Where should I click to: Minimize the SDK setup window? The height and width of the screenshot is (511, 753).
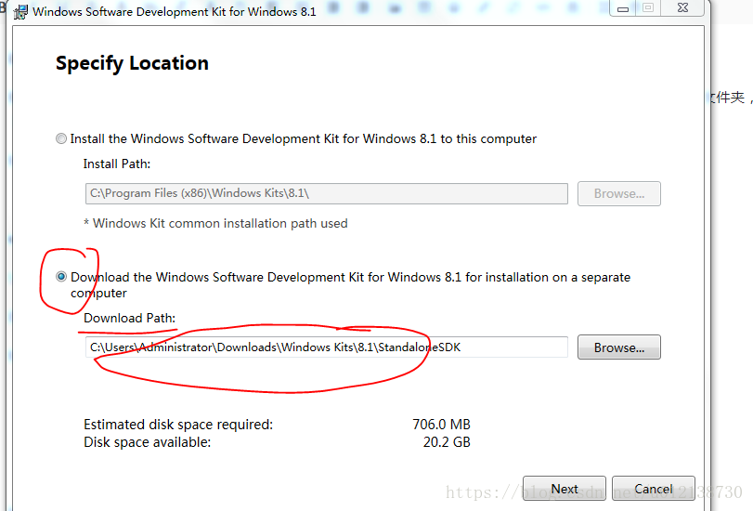623,8
